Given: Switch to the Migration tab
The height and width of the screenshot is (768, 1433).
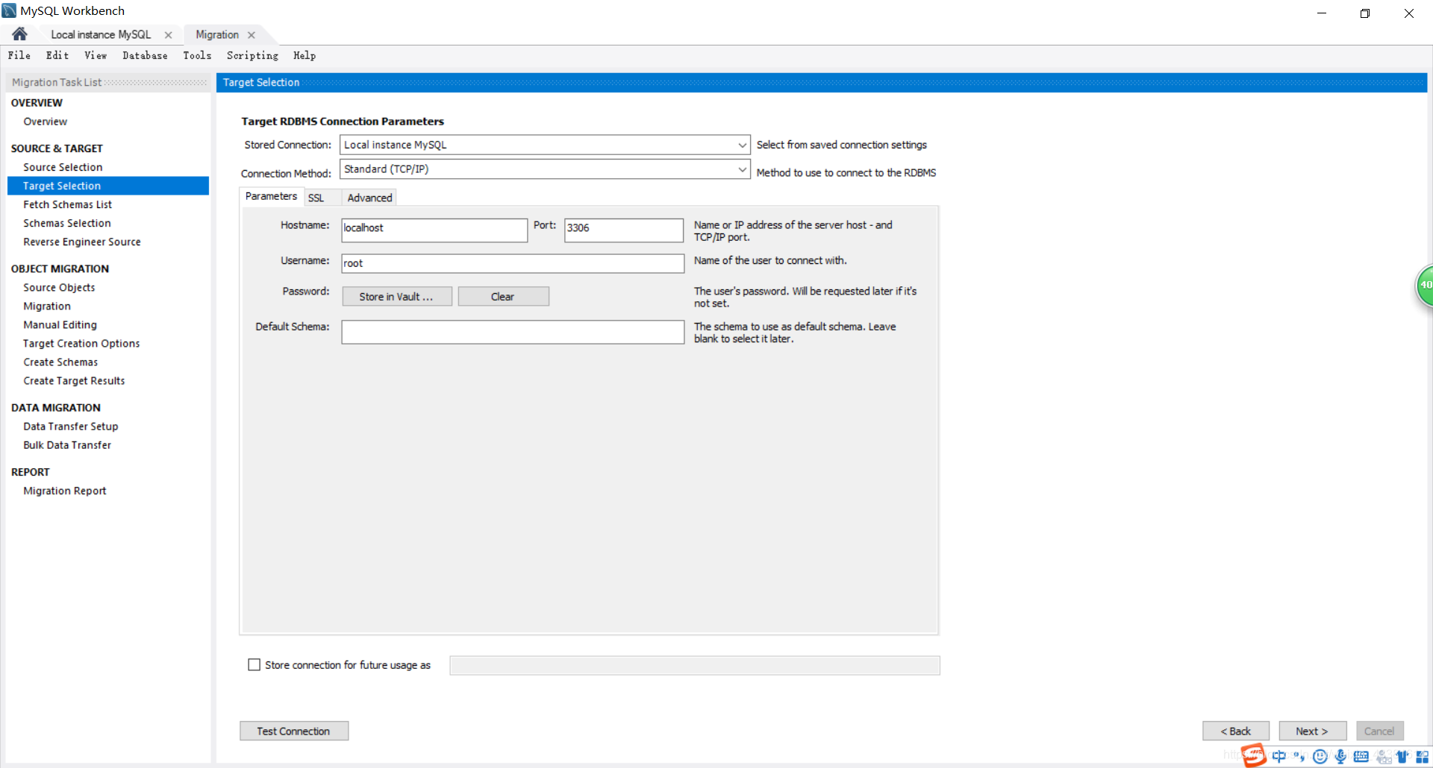Looking at the screenshot, I should (217, 35).
